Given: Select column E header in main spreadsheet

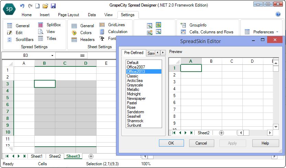Looking at the screenshot, I should coord(106,63).
